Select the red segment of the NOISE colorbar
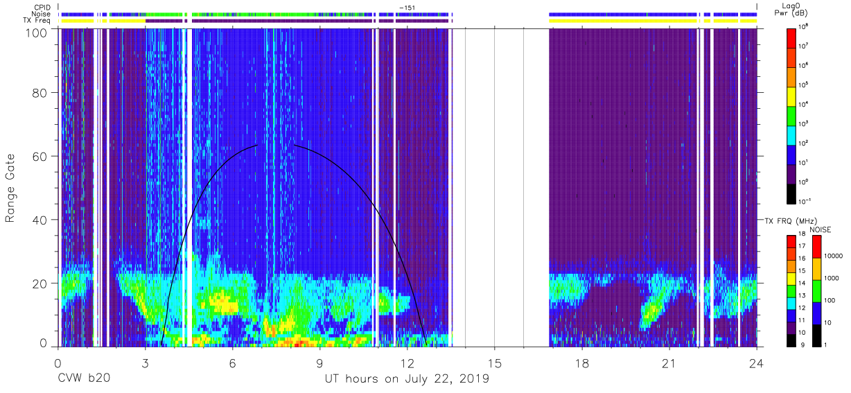 [x=816, y=246]
